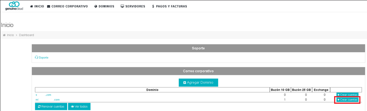Click highlighted Crear cuentas button in second row

click(347, 100)
